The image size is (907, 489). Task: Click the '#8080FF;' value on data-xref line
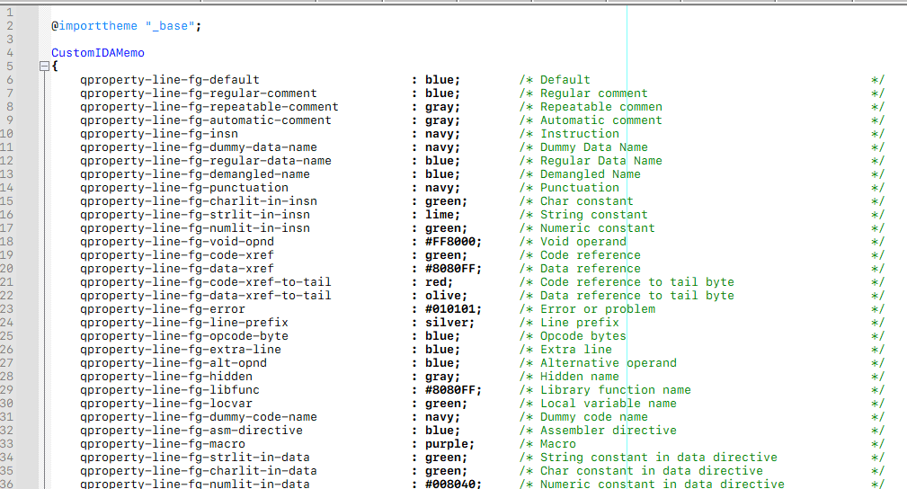[453, 269]
